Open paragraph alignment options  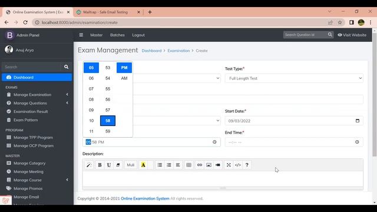click(x=178, y=165)
